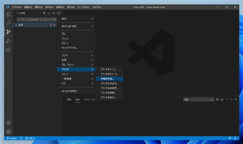Click the feedback icon in status bar
The height and width of the screenshot is (144, 243).
230,138
